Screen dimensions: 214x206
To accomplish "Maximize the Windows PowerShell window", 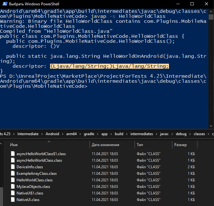I will pyautogui.click(x=192, y=4).
